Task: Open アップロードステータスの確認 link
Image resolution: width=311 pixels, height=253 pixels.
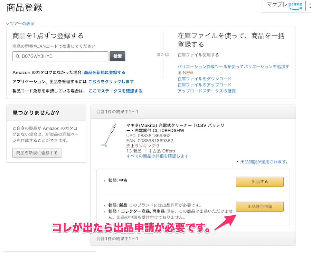Action: tap(207, 91)
